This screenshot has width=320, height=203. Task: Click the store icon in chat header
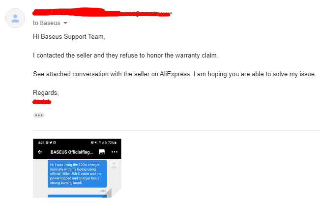[x=102, y=152]
